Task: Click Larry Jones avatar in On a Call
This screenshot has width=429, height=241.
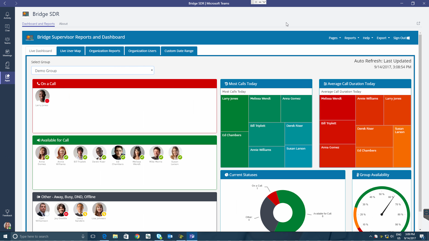Action: [42, 96]
